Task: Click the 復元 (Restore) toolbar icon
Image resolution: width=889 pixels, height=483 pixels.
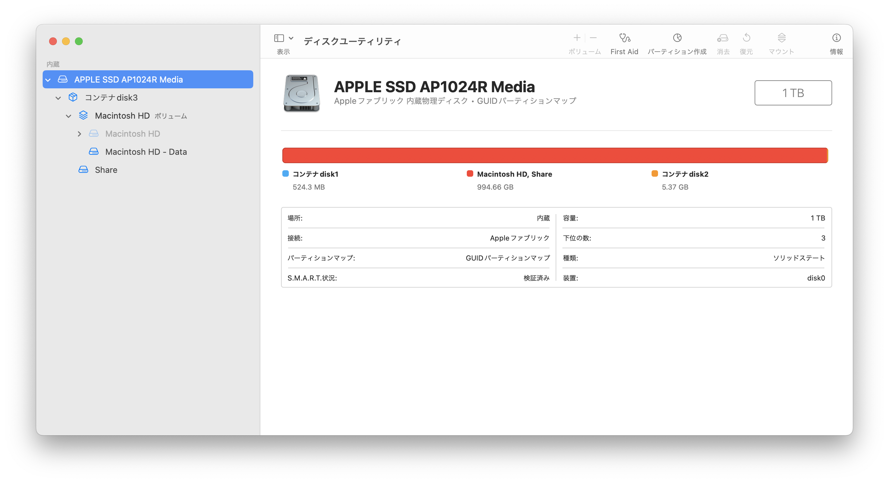Action: pos(746,38)
